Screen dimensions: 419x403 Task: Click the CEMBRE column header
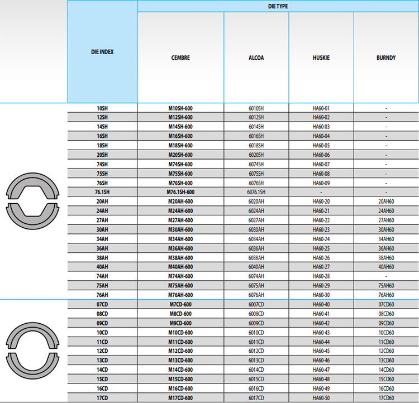tap(180, 57)
